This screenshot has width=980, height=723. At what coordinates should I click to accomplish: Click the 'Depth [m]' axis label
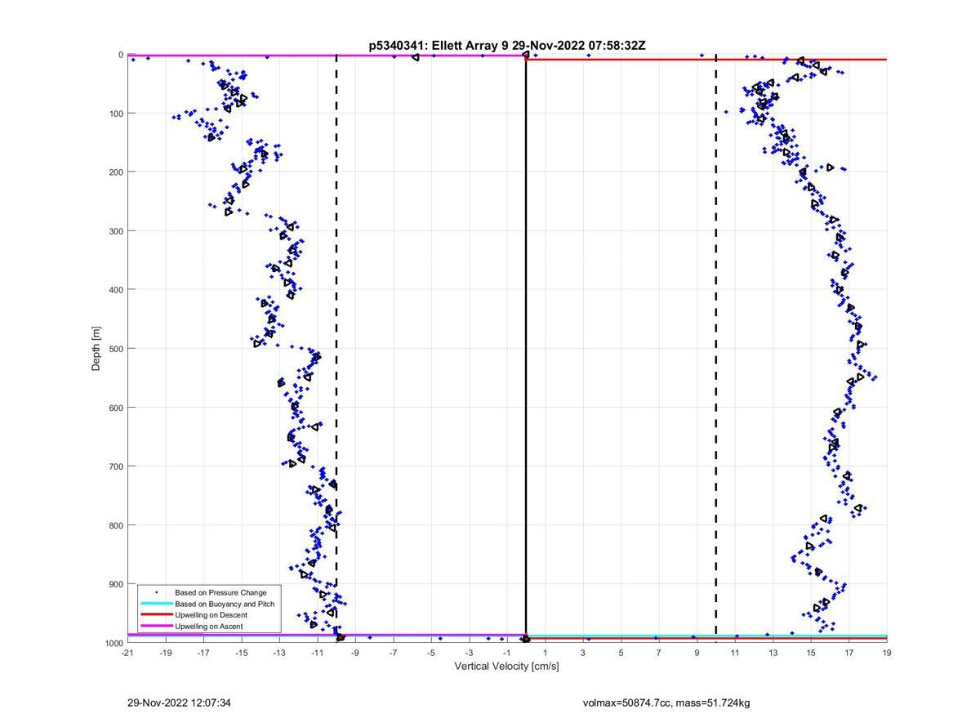(96, 349)
